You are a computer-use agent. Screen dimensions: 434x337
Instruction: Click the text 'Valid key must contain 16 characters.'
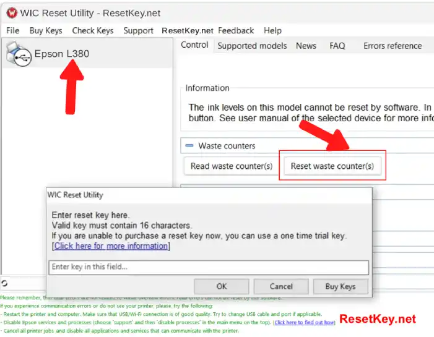[x=121, y=225]
